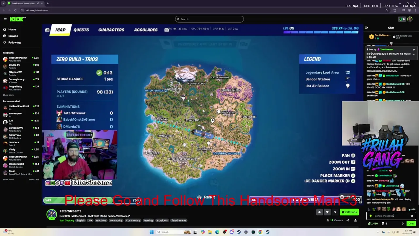This screenshot has height=236, width=419.
Task: Select Just Chatting category link
Action: (x=66, y=221)
